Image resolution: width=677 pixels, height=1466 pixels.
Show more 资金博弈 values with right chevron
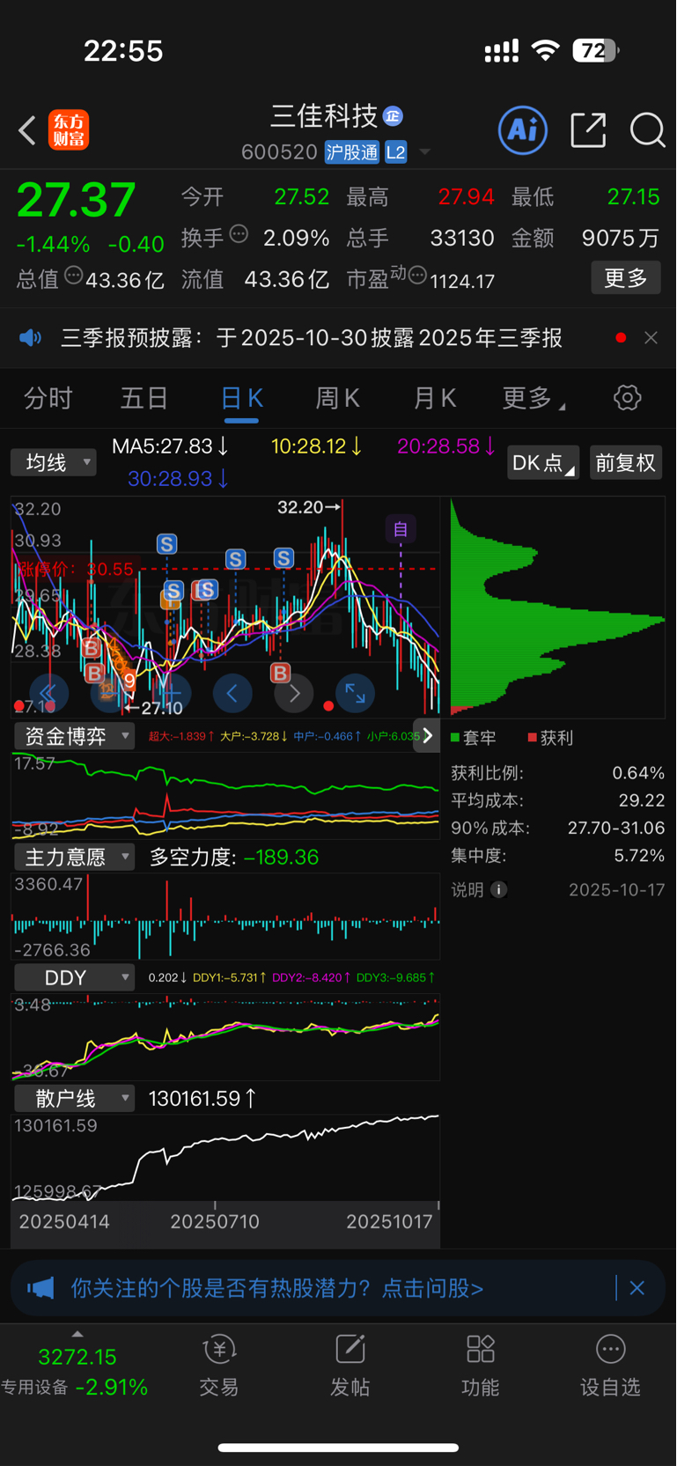coord(427,736)
